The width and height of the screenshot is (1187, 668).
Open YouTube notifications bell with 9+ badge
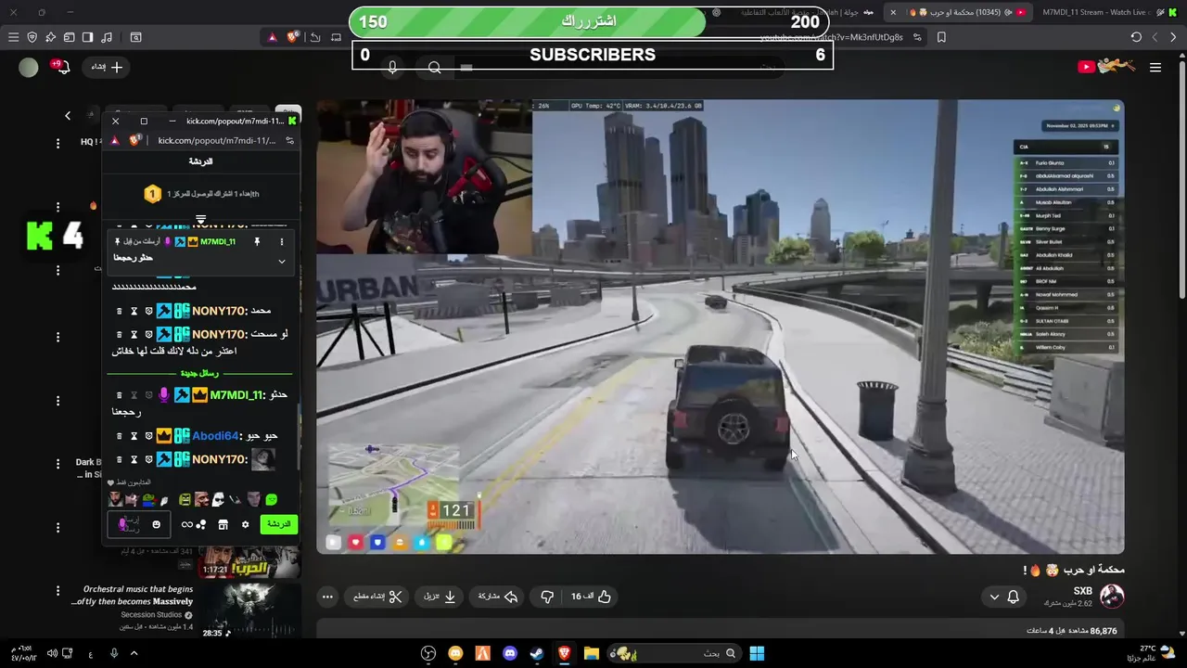[x=61, y=67]
